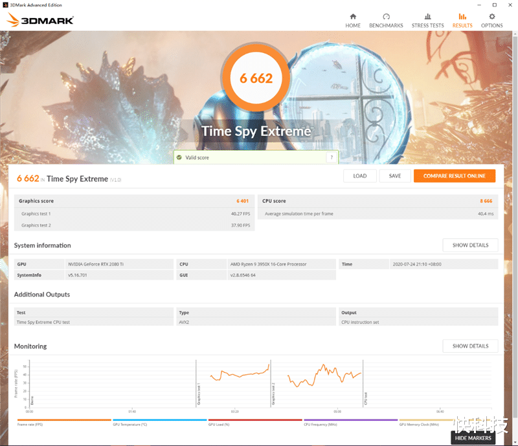
Task: Open the Benchmarks gauge icon
Action: [x=386, y=17]
